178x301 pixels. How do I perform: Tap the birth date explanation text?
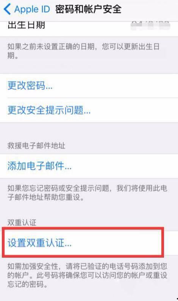(x=84, y=51)
